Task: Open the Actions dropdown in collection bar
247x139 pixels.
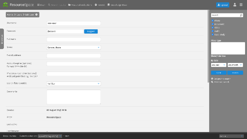Action: coord(232,136)
